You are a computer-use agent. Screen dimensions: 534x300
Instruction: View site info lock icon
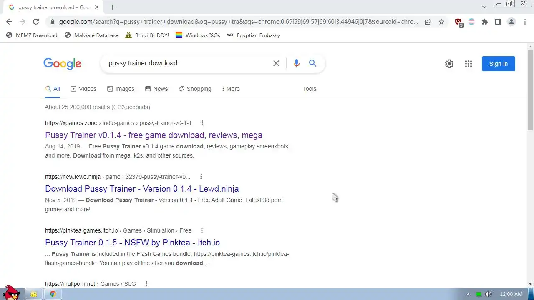click(x=52, y=22)
